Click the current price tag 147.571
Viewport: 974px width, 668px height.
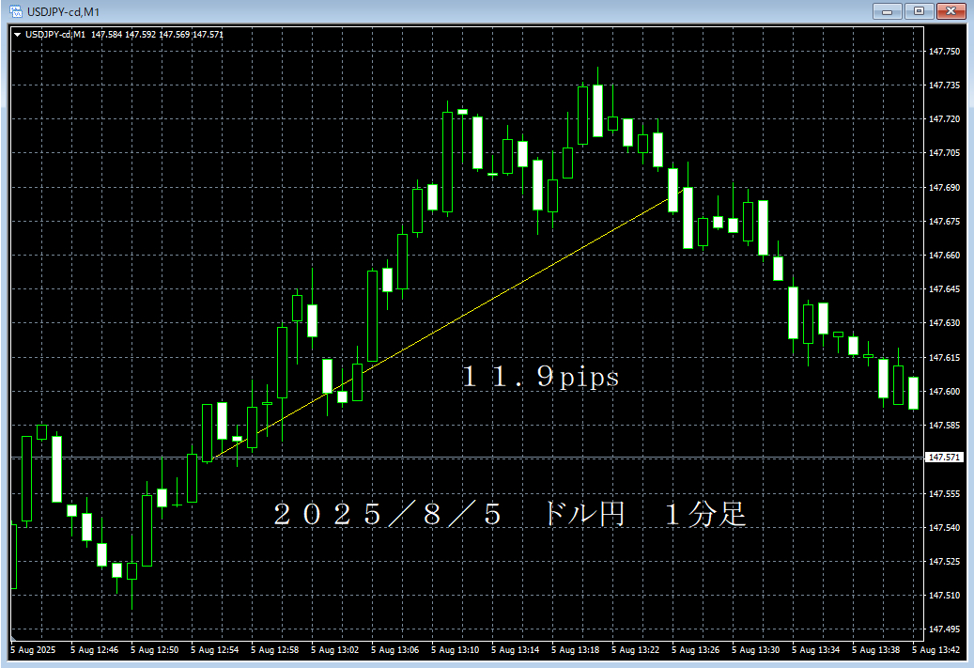pyautogui.click(x=944, y=458)
